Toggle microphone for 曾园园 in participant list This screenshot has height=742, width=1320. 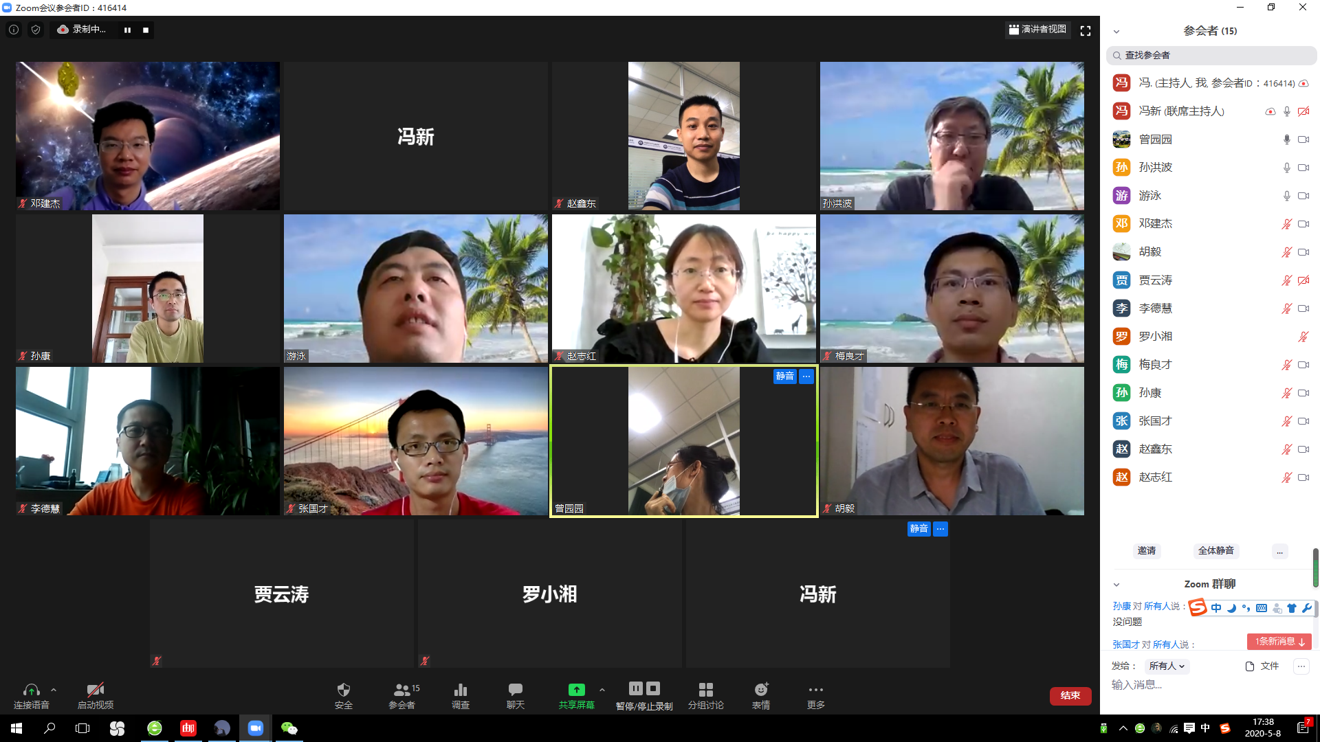pos(1286,139)
